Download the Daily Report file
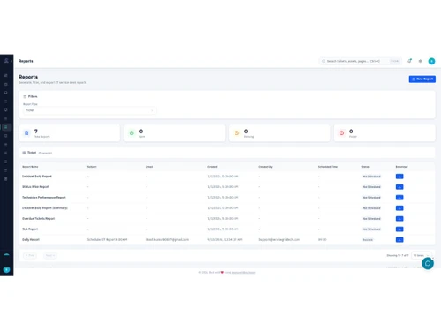 400,240
